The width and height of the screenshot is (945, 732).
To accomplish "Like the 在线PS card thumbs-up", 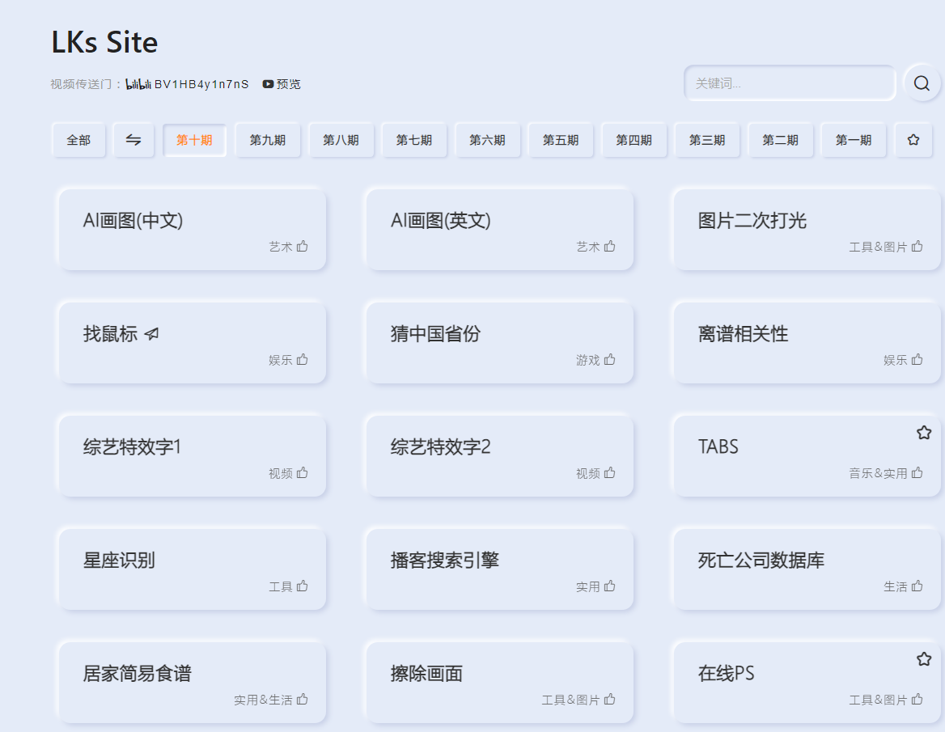I will click(x=917, y=700).
